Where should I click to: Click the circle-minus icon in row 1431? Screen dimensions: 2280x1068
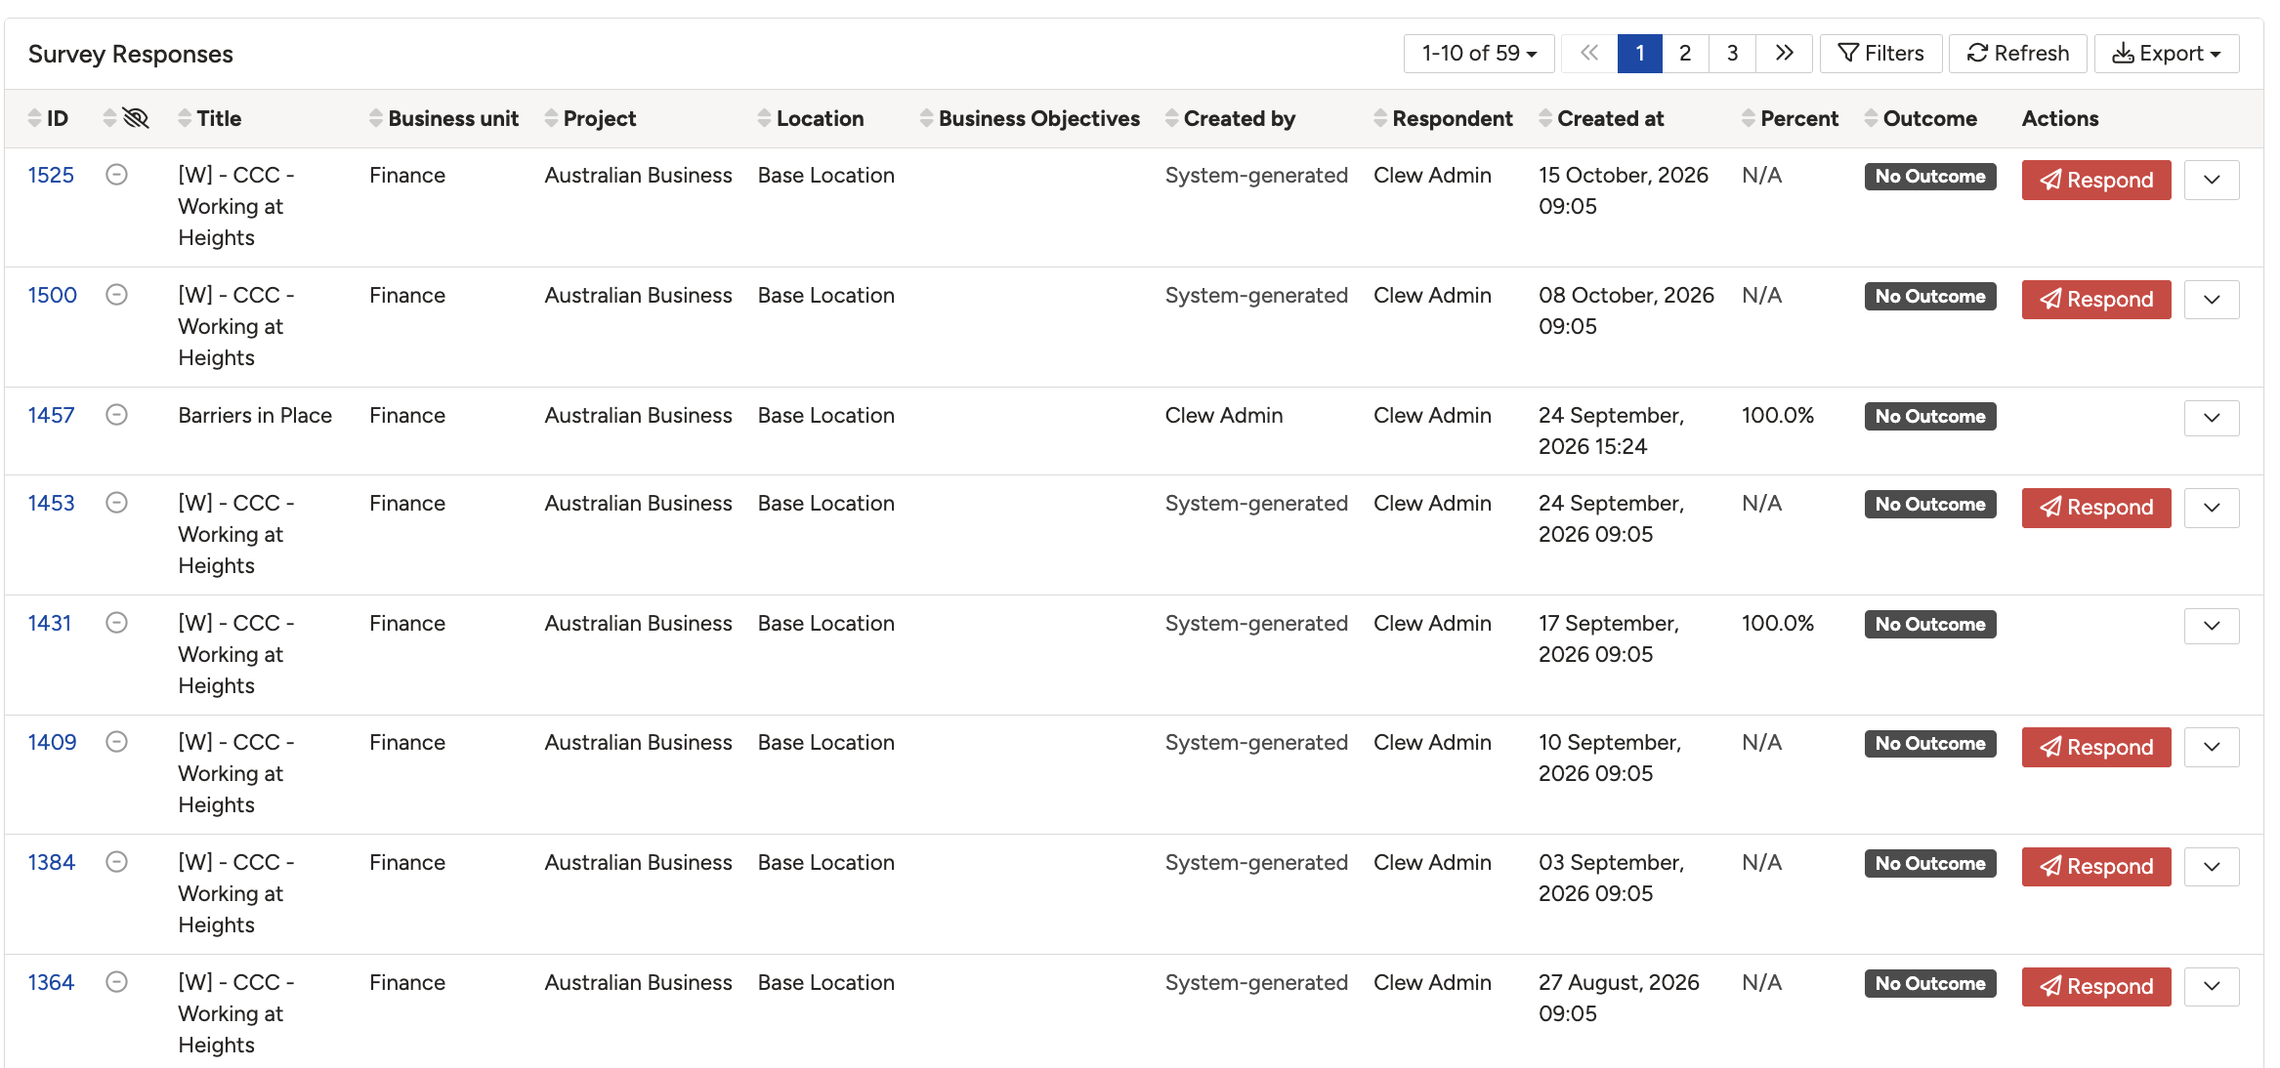116,623
